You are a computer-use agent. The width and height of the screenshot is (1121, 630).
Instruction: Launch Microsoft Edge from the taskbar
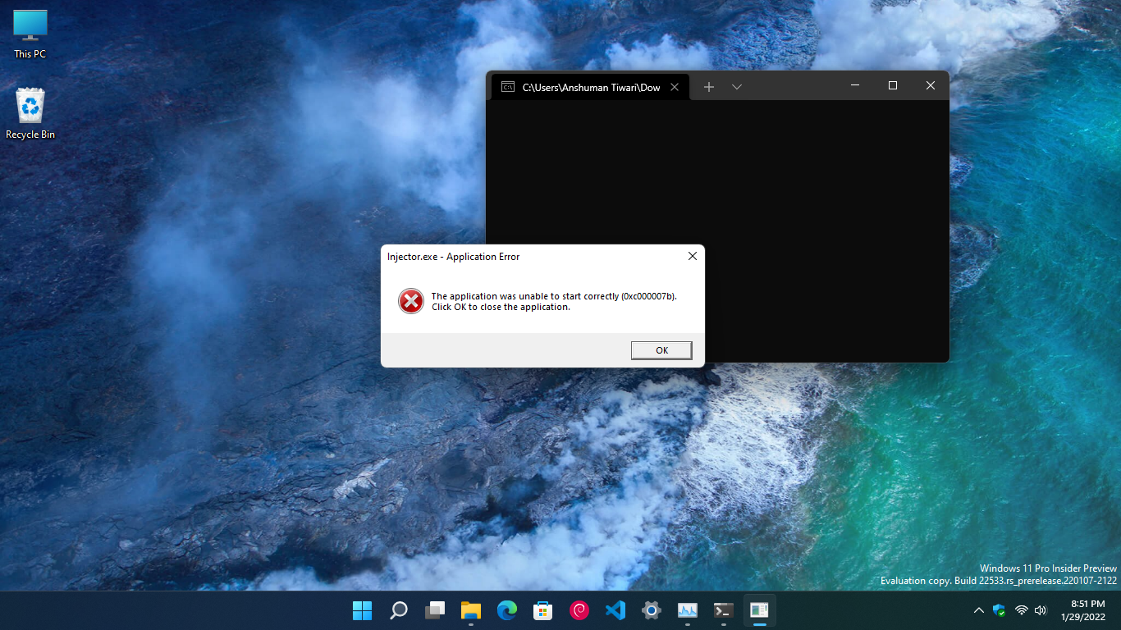[506, 610]
